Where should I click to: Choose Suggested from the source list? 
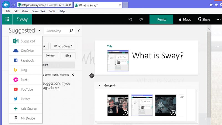[26, 41]
